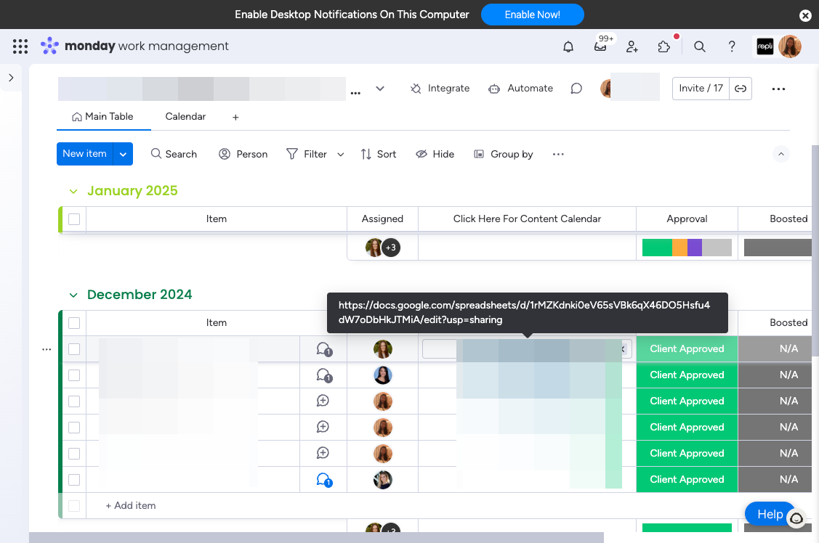Open the Group by tool
819x543 pixels.
click(504, 154)
